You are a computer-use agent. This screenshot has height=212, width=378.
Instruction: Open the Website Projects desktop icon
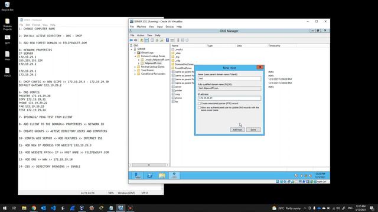8,24
